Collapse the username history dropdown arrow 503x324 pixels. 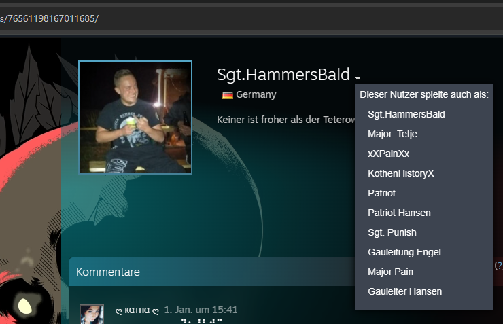pyautogui.click(x=358, y=78)
